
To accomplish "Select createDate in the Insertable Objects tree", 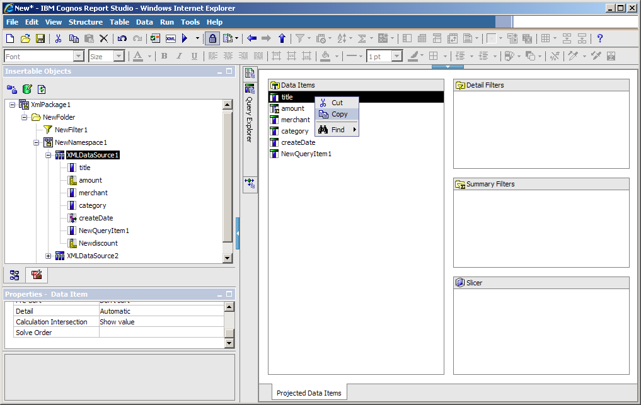I will pyautogui.click(x=96, y=218).
